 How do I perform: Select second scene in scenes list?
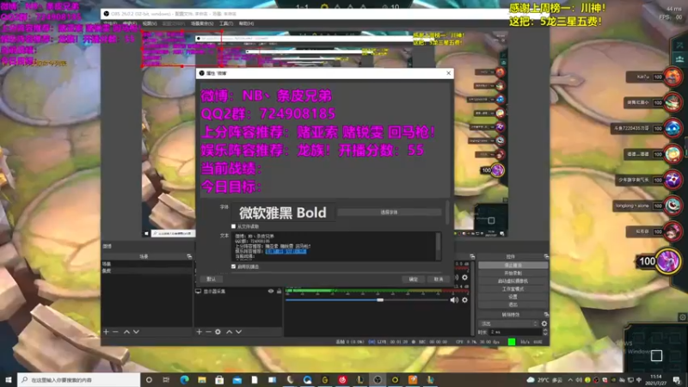147,271
